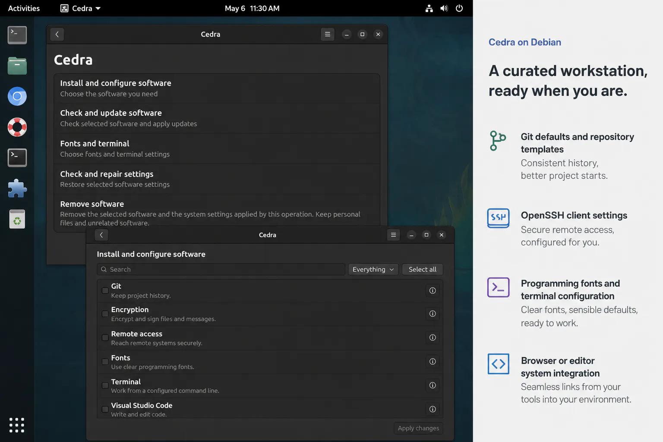Image resolution: width=663 pixels, height=442 pixels.
Task: Show info for the Remote access entry
Action: (433, 338)
